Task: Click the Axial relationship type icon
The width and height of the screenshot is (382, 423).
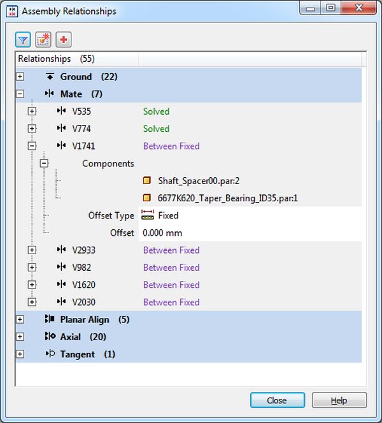Action: click(50, 336)
